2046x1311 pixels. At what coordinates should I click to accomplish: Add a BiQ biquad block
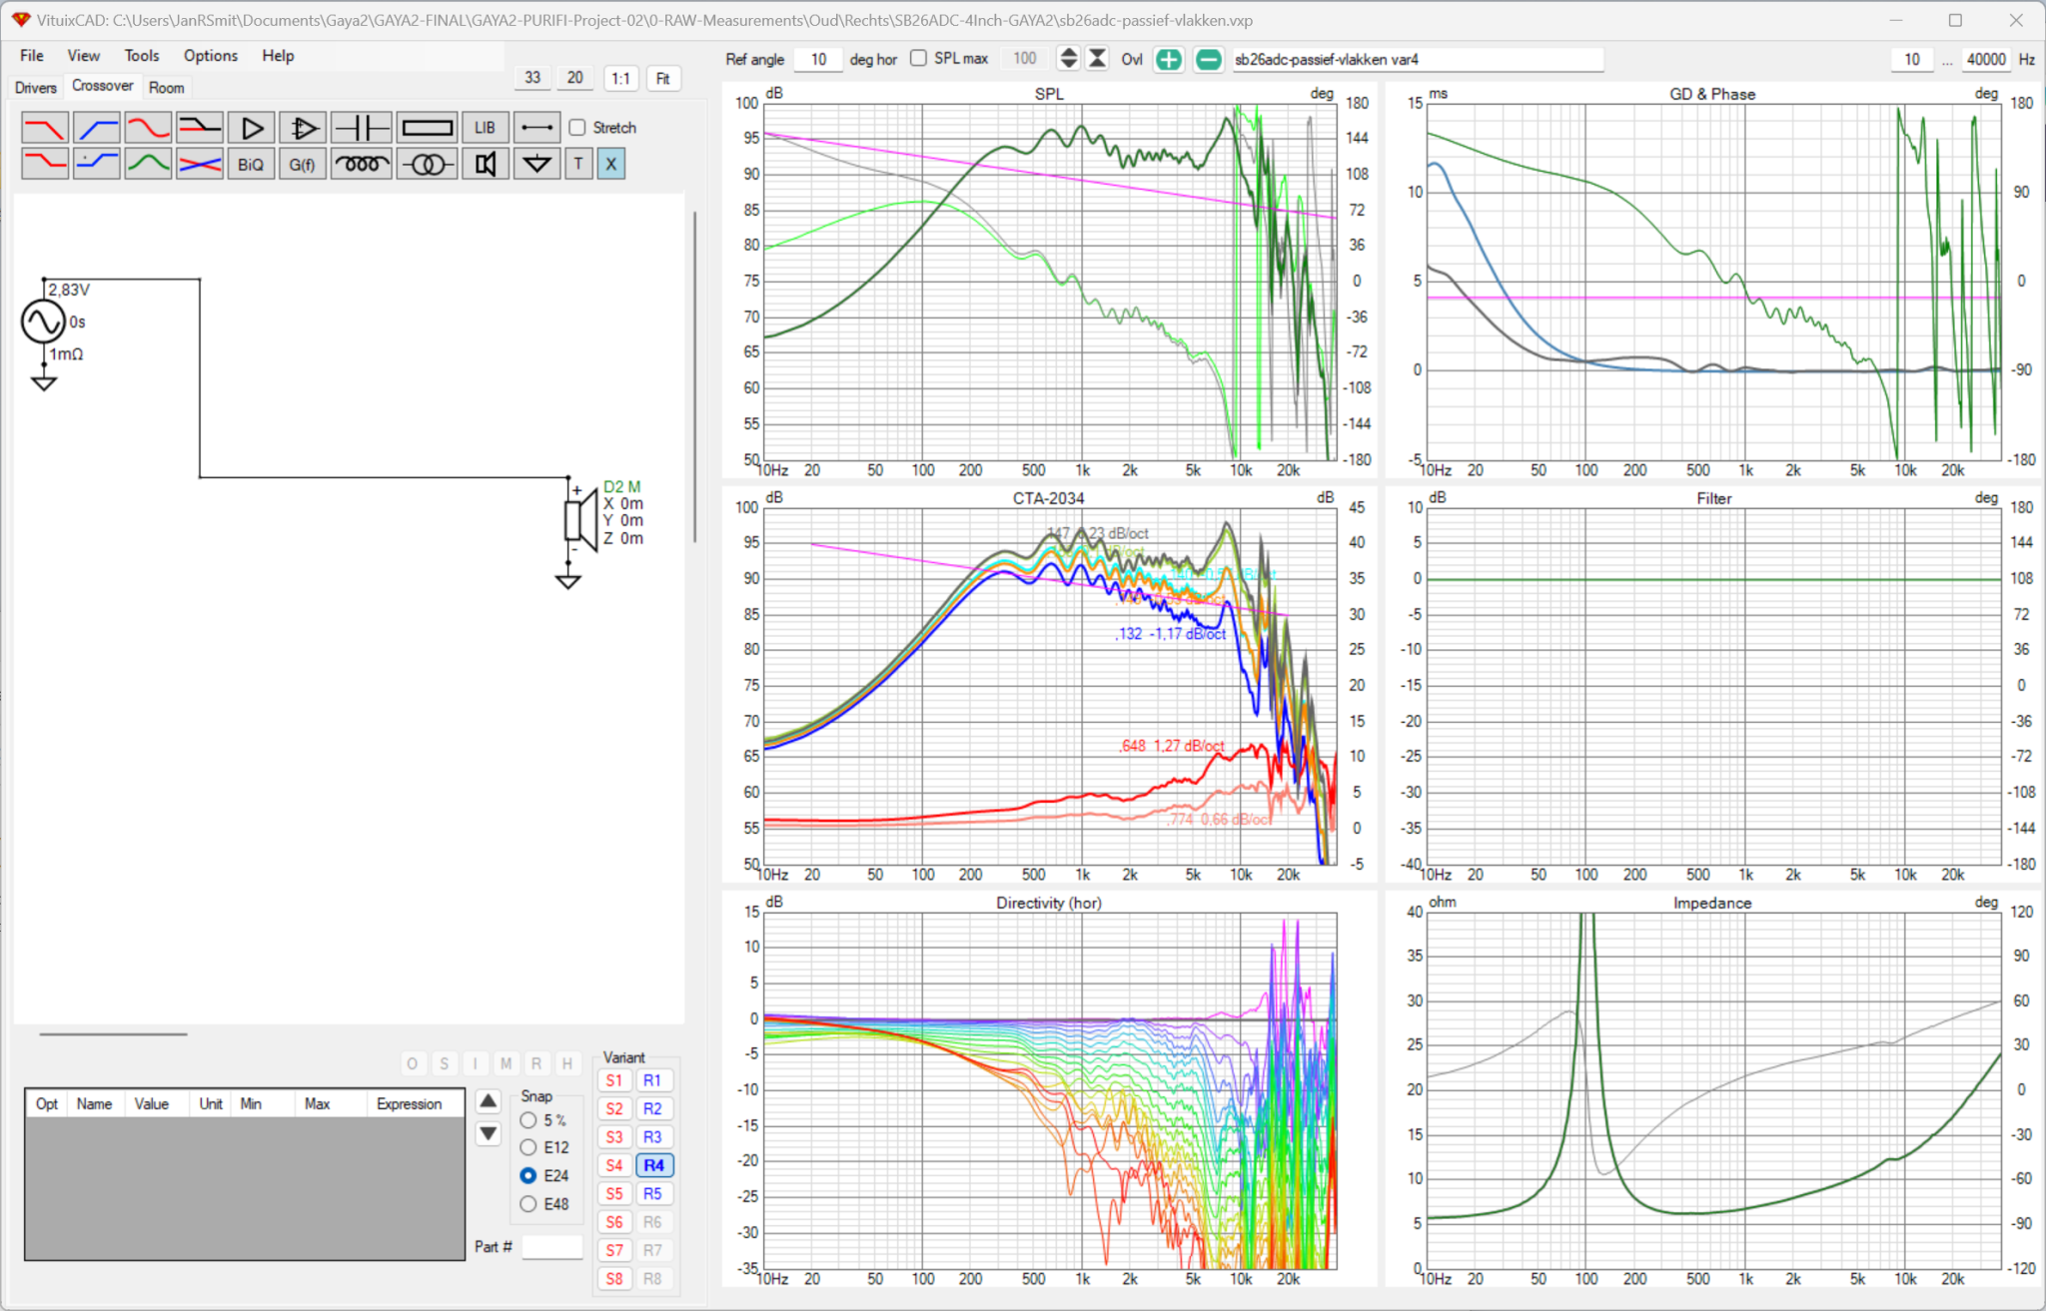pos(252,164)
